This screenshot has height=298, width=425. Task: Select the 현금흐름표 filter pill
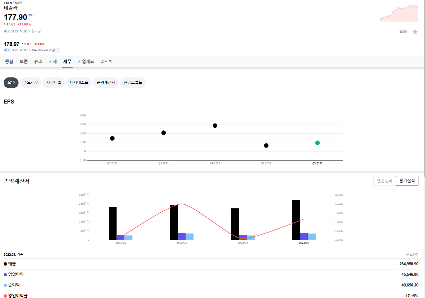point(133,83)
